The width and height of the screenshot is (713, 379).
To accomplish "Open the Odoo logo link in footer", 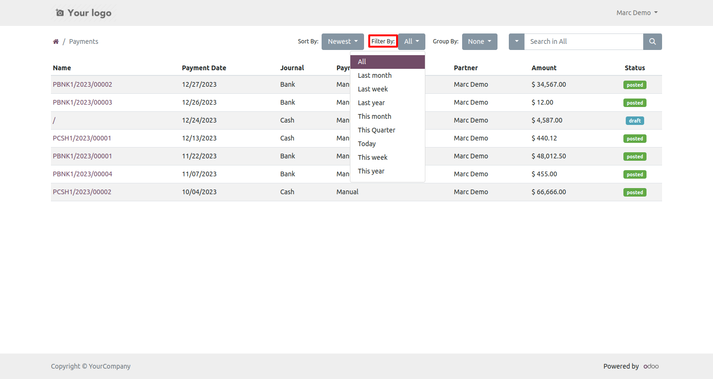I will pyautogui.click(x=651, y=366).
